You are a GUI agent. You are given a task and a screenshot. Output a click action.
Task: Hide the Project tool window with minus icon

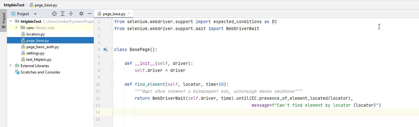pos(90,14)
